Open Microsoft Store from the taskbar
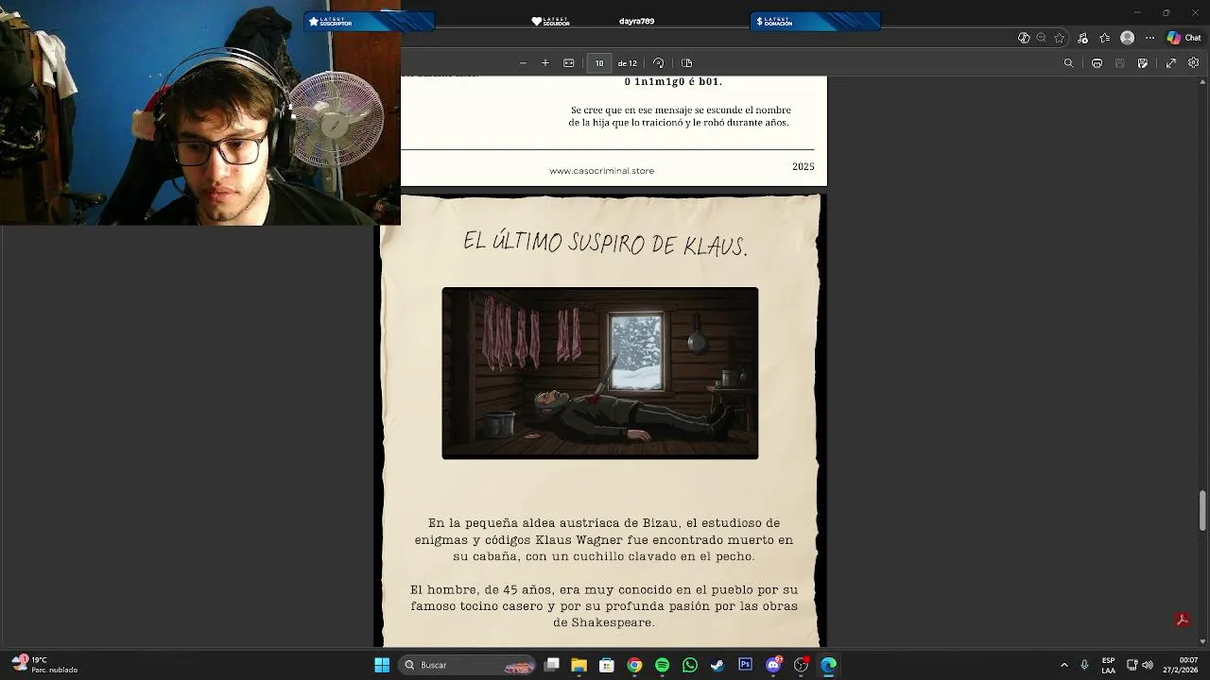1210x680 pixels. [x=607, y=665]
